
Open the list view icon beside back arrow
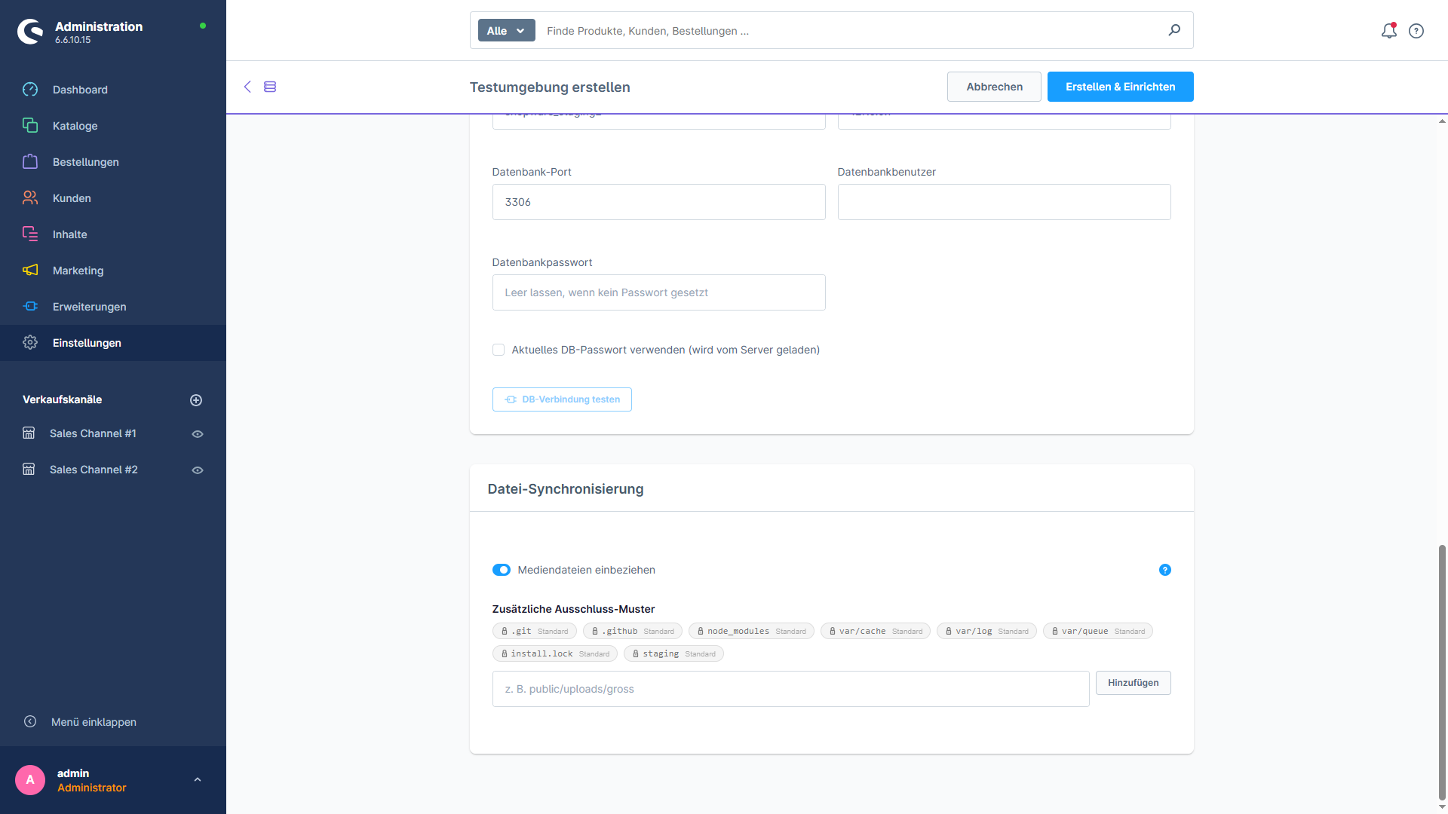point(270,87)
